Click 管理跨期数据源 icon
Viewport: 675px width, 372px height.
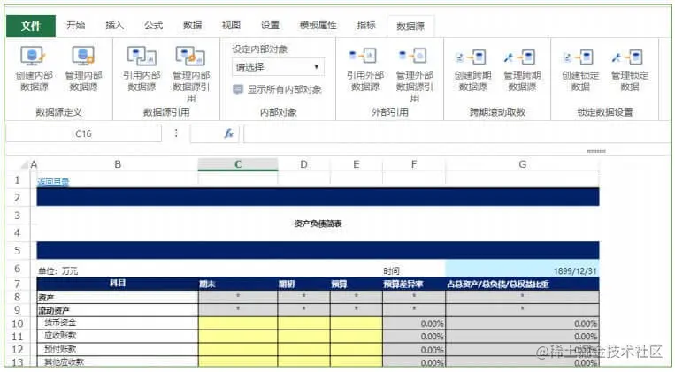point(520,57)
